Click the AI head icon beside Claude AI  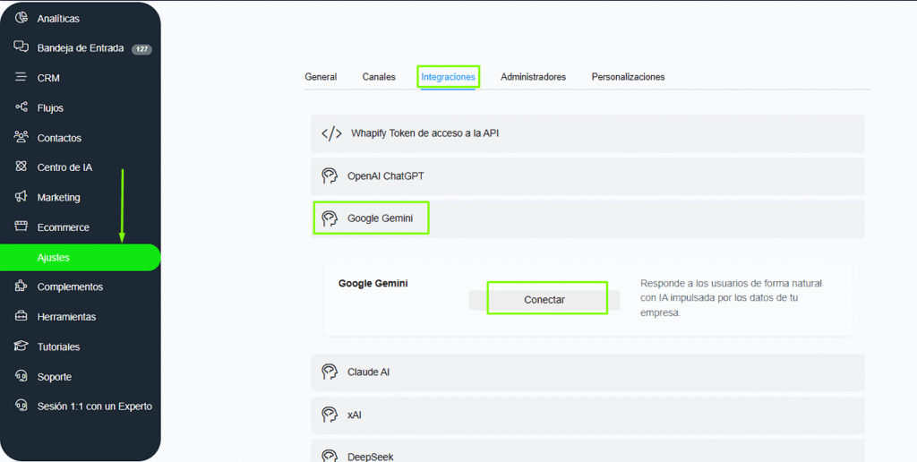point(330,372)
